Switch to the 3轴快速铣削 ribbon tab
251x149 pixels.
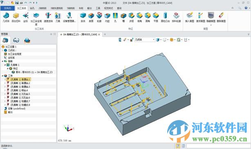[57, 8]
